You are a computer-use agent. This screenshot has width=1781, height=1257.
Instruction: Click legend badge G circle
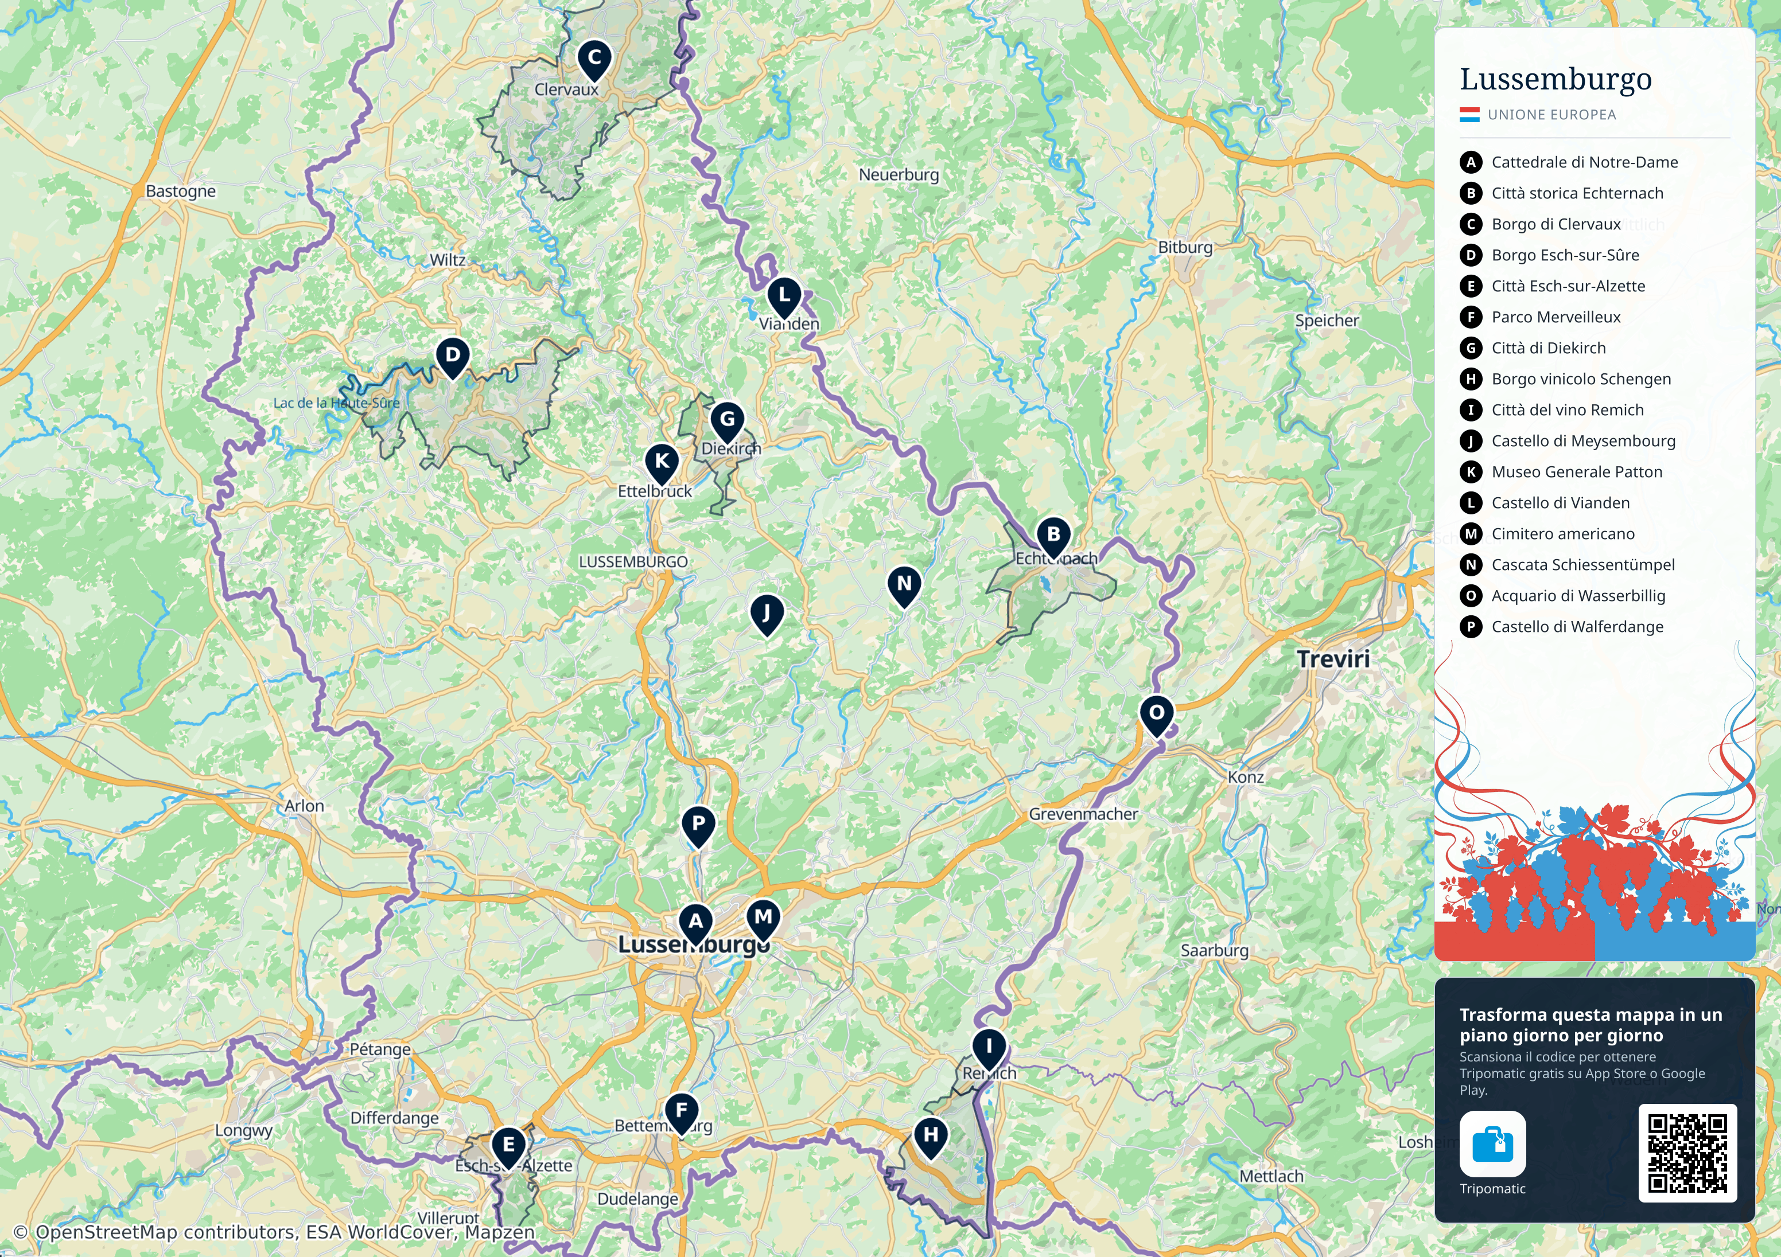pos(1471,348)
